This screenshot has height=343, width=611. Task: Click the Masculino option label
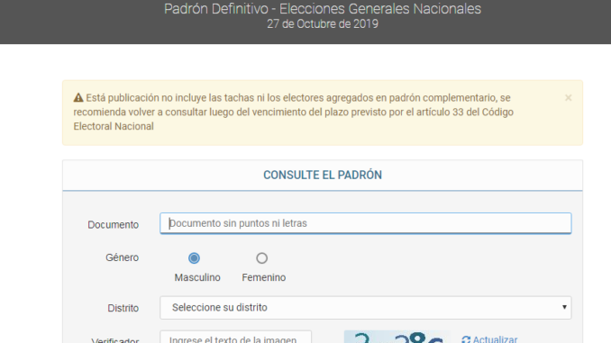[x=197, y=277]
